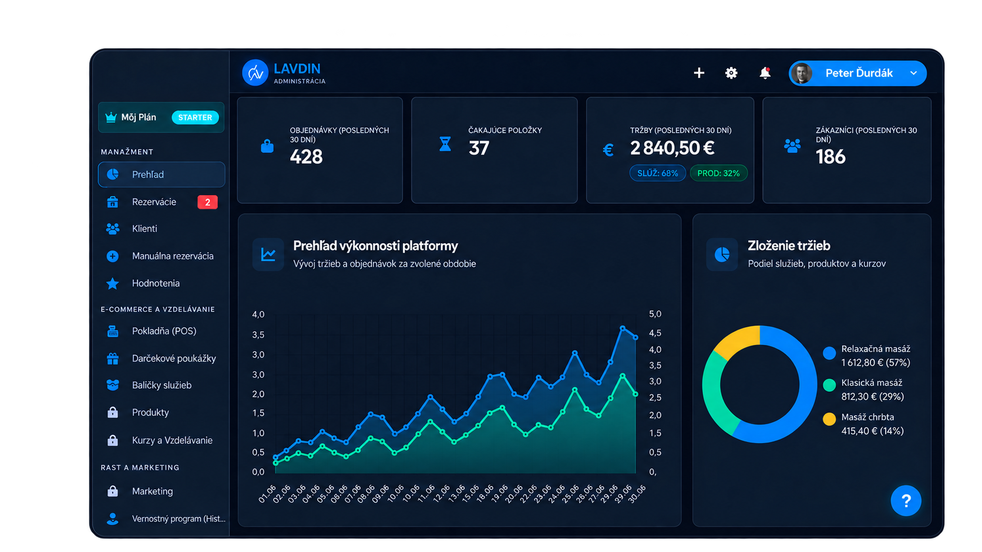Click the crown icon beside Môj Plán

click(110, 117)
